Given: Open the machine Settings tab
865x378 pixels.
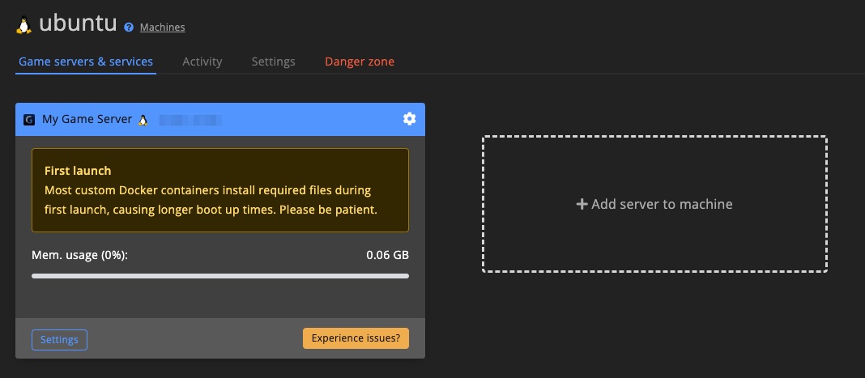Looking at the screenshot, I should 273,62.
